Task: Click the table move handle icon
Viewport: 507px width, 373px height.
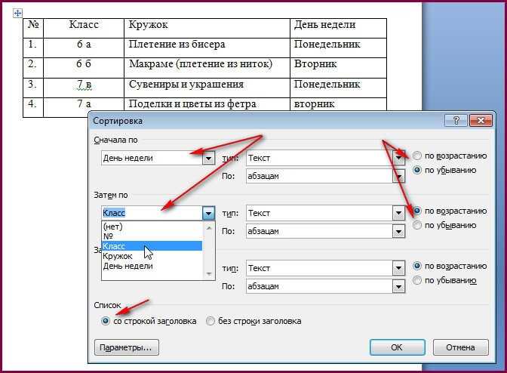Action: click(x=17, y=14)
